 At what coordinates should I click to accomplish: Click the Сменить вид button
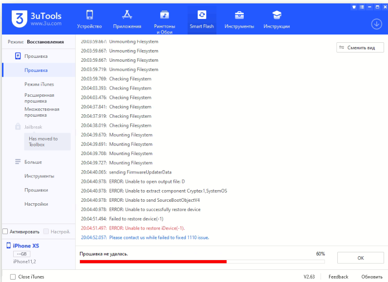(360, 47)
